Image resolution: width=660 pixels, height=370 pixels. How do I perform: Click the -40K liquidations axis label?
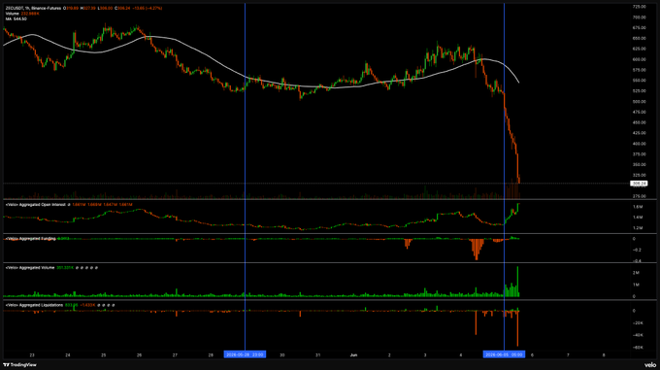point(638,335)
